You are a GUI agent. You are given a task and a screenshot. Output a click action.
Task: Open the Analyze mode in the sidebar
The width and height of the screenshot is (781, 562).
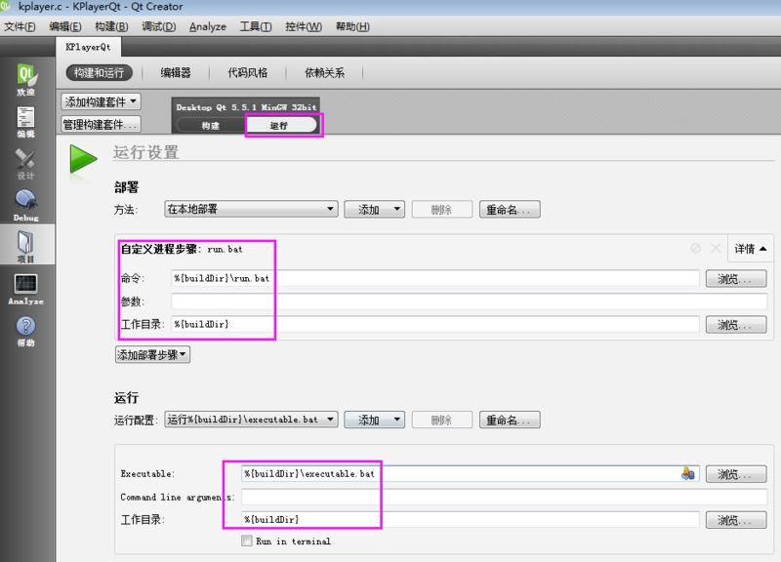[x=26, y=289]
